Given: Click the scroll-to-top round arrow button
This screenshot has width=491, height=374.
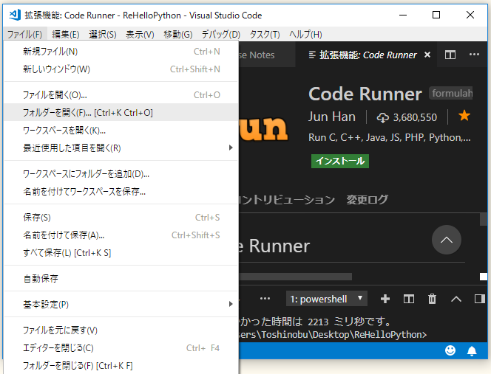Looking at the screenshot, I should (x=446, y=240).
